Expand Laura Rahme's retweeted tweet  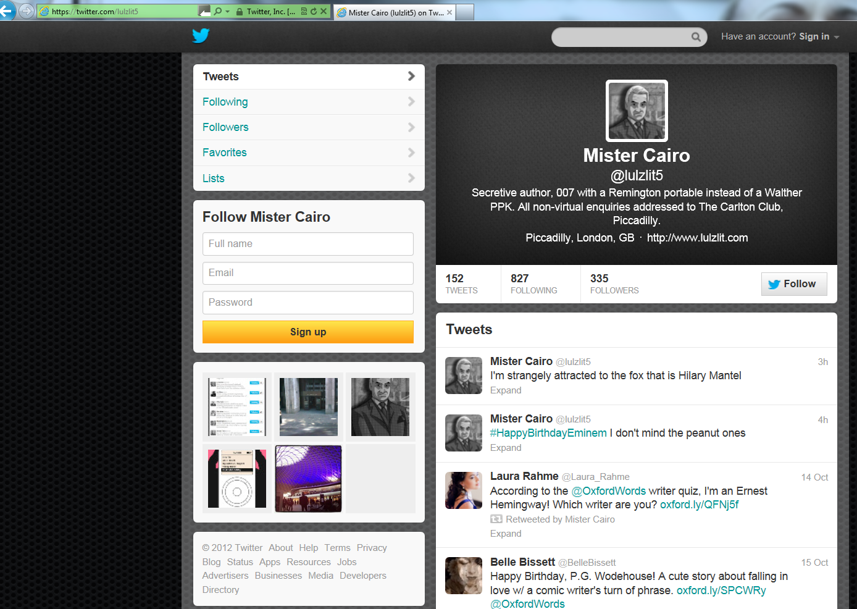pyautogui.click(x=506, y=534)
